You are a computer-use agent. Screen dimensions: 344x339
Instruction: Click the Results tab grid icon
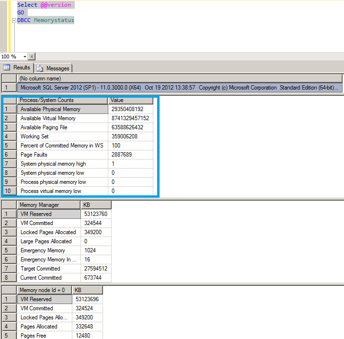[7, 68]
